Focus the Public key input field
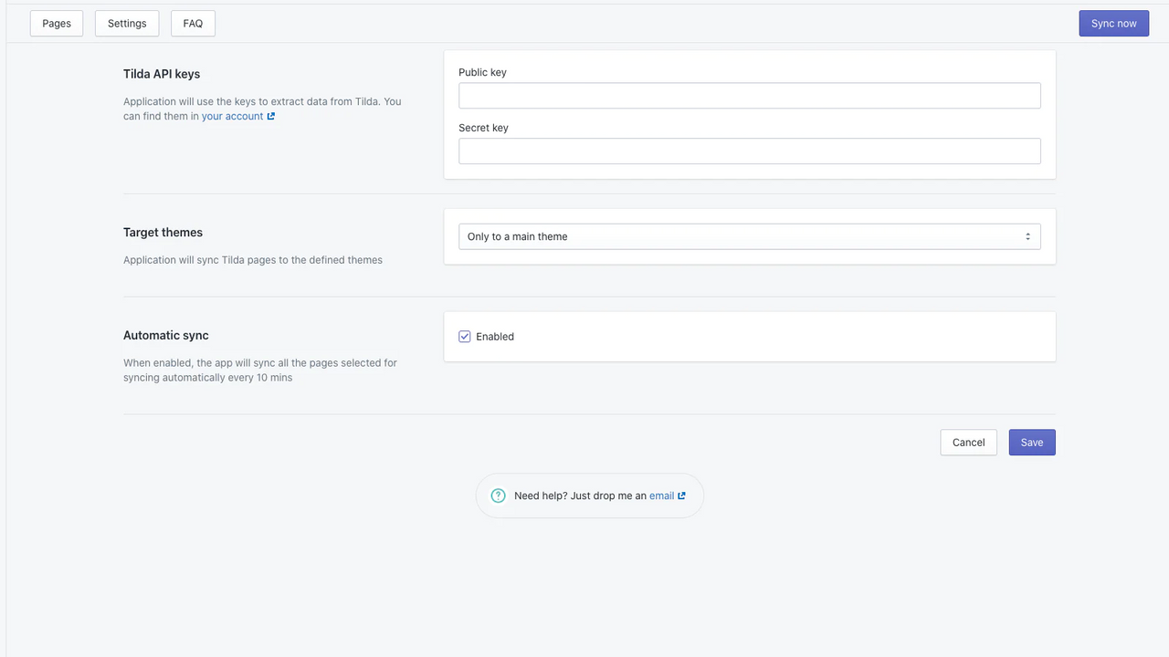This screenshot has height=657, width=1169. (x=750, y=96)
